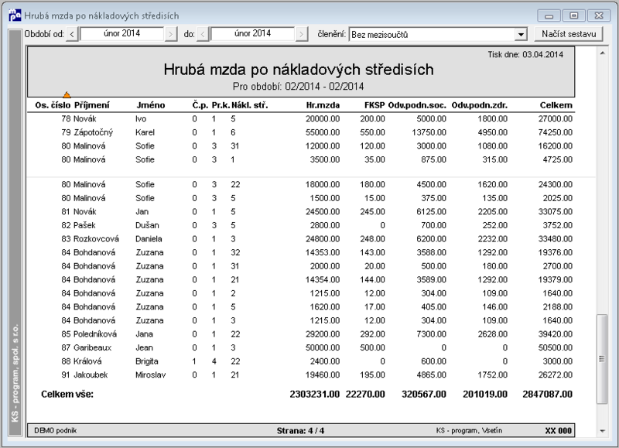Click the Novák Jan surname cell
This screenshot has width=619, height=448.
pyautogui.click(x=84, y=211)
